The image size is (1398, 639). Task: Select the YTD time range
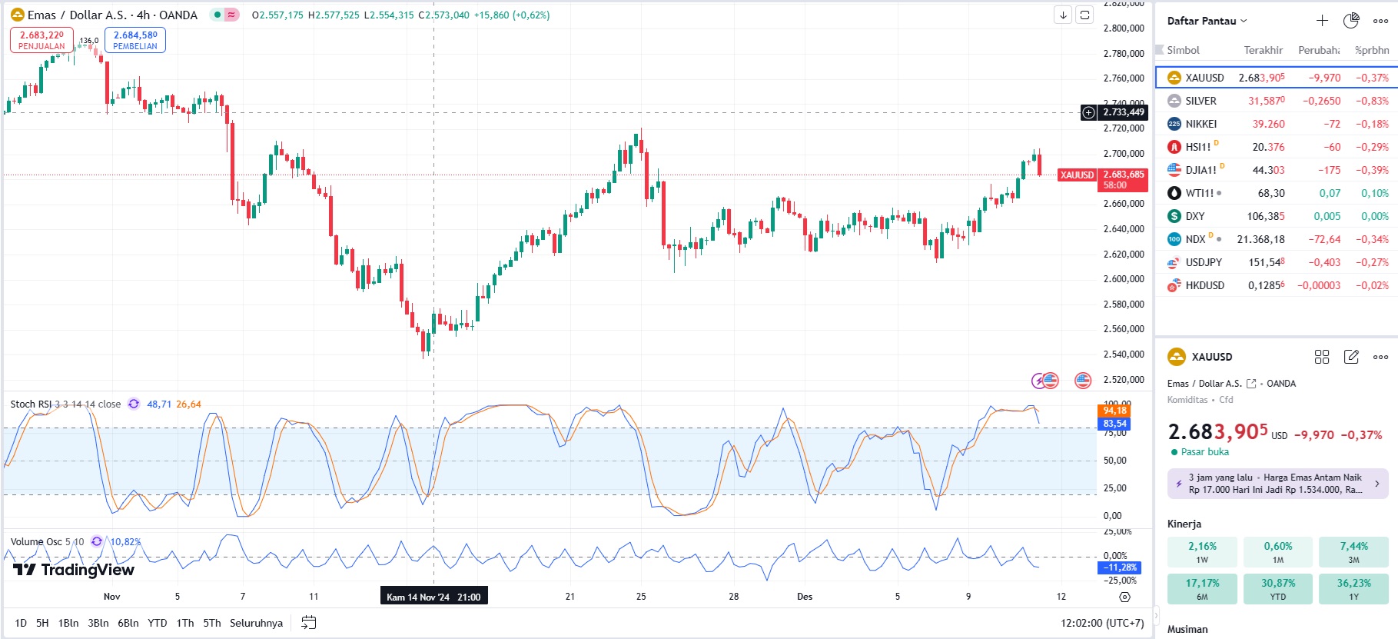pos(157,623)
